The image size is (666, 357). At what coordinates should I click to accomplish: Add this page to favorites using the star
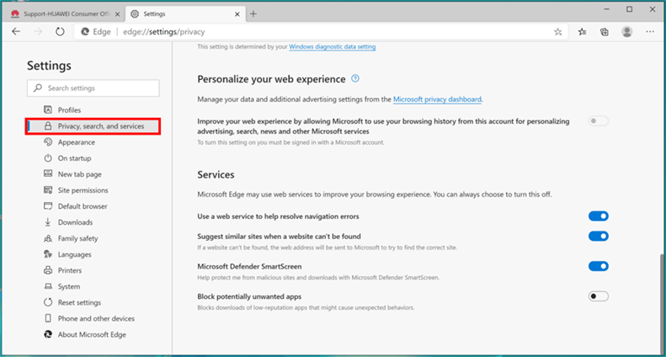point(557,32)
